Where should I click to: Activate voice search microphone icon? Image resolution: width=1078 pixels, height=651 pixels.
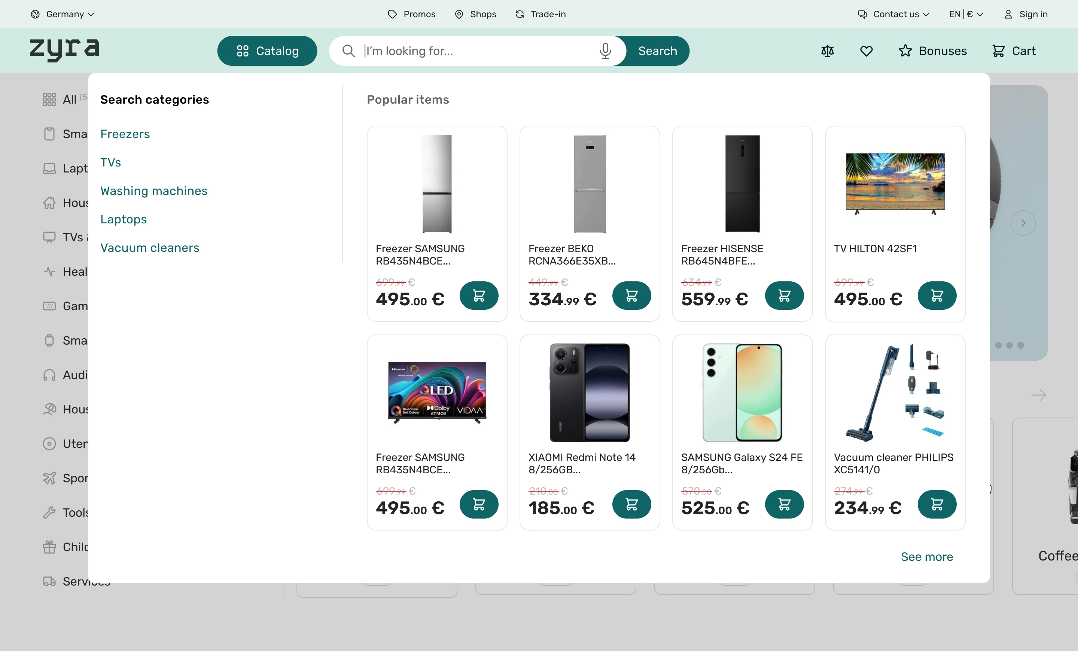(605, 51)
